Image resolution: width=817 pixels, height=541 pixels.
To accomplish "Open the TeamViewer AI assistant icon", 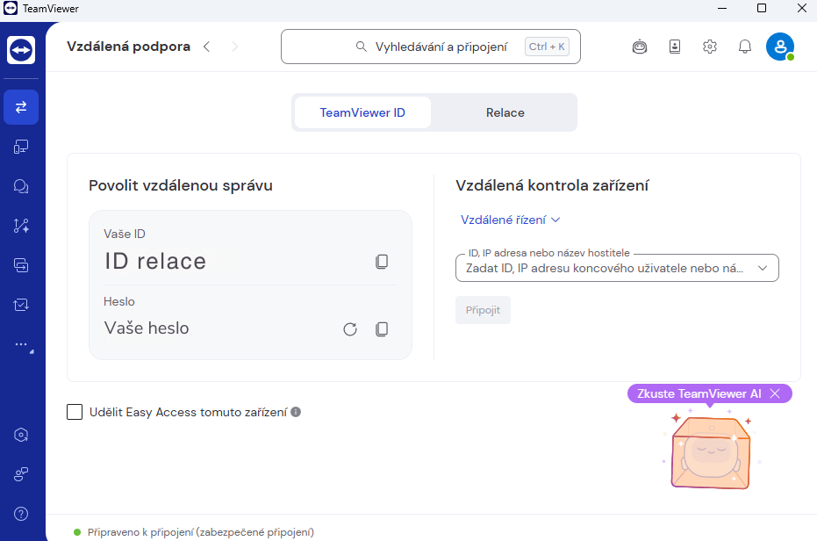I will [639, 47].
